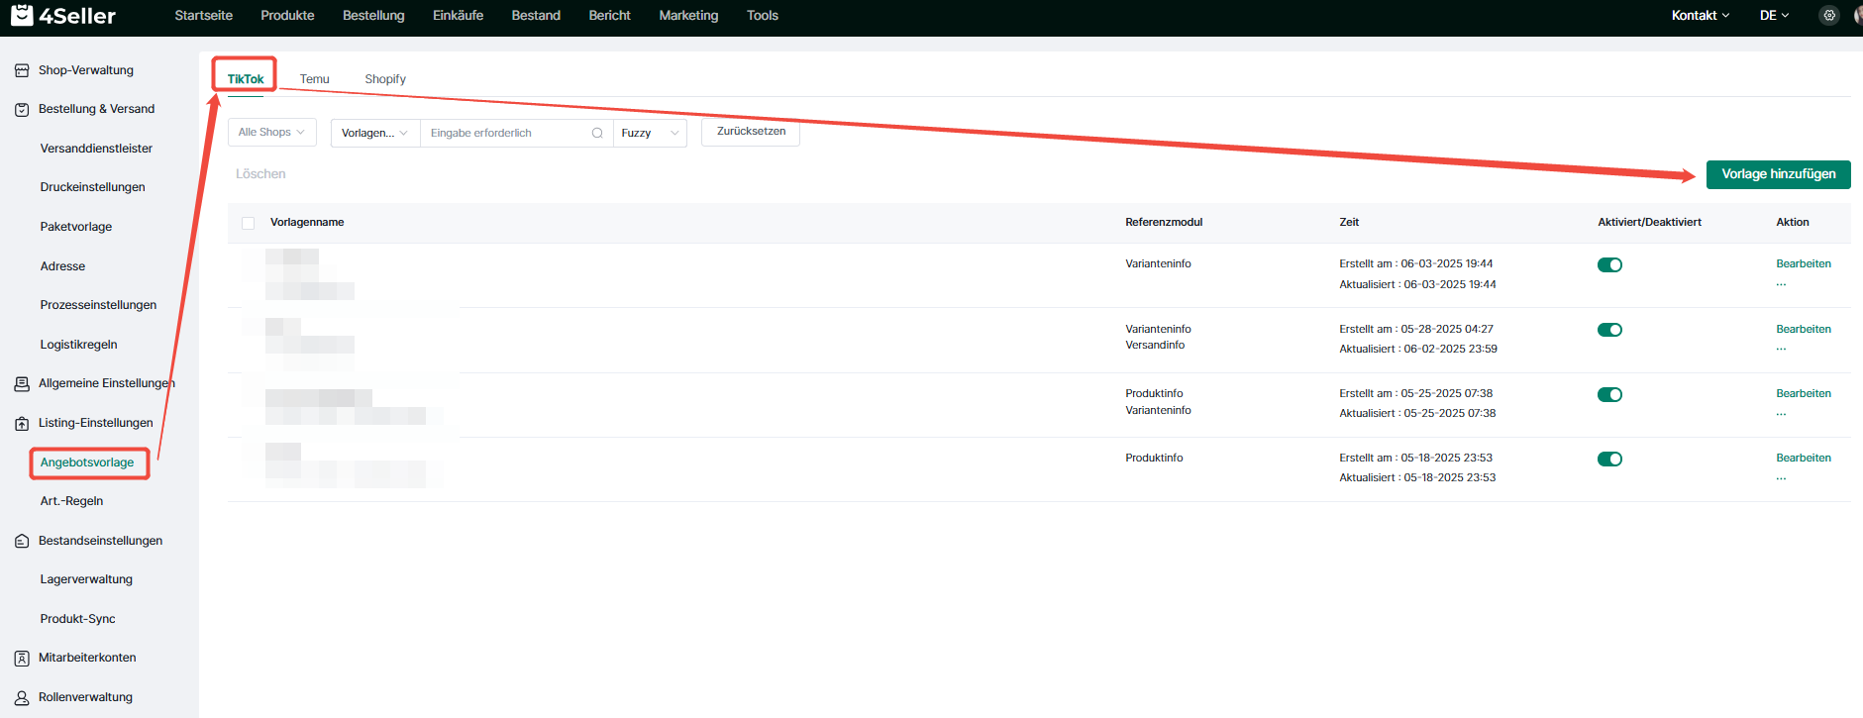Open the DE language dropdown
Screen dimensions: 1863x718
click(1774, 15)
